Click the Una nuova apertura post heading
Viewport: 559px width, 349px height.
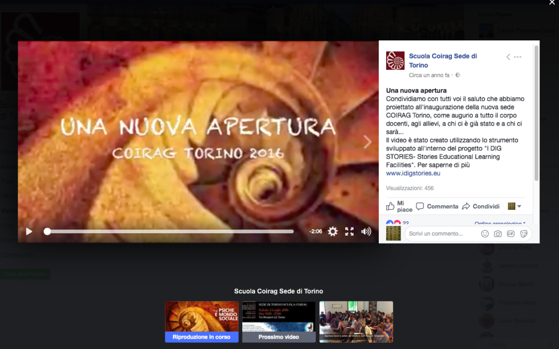pos(416,90)
